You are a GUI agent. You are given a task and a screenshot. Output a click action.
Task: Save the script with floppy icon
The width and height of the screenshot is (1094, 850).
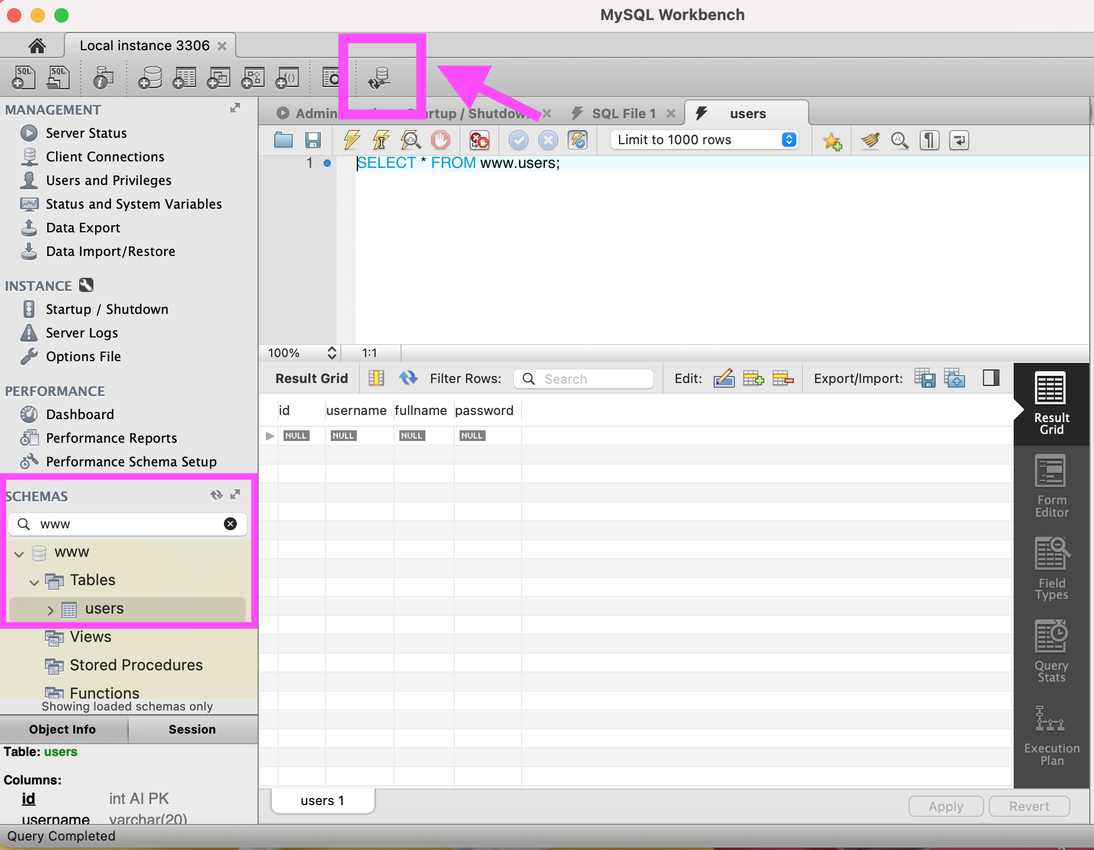pos(313,140)
